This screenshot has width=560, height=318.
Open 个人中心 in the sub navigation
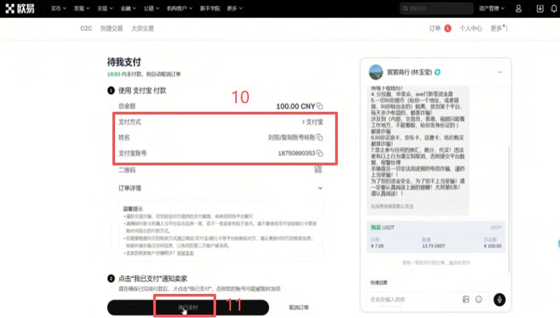pos(471,28)
